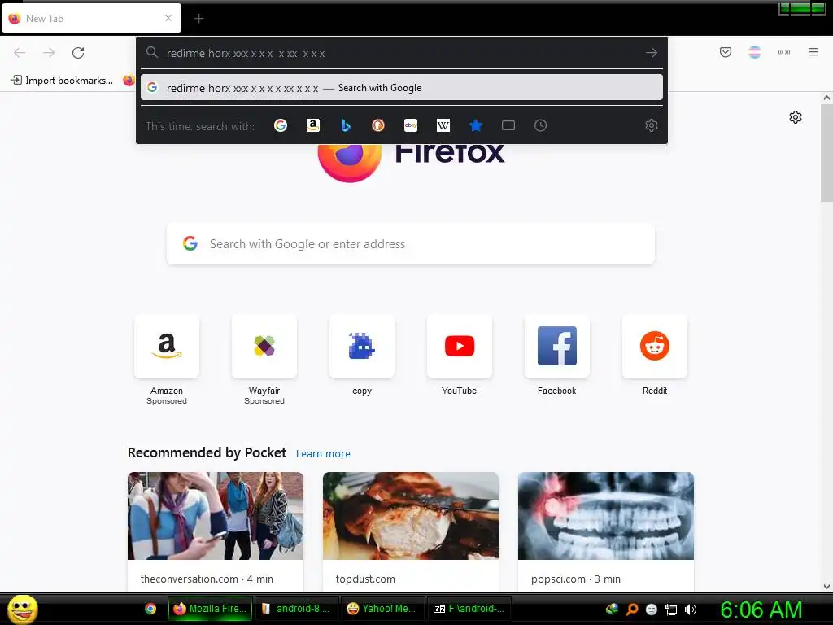Image resolution: width=833 pixels, height=625 pixels.
Task: Click the page scrollbar up arrow
Action: pos(826,98)
